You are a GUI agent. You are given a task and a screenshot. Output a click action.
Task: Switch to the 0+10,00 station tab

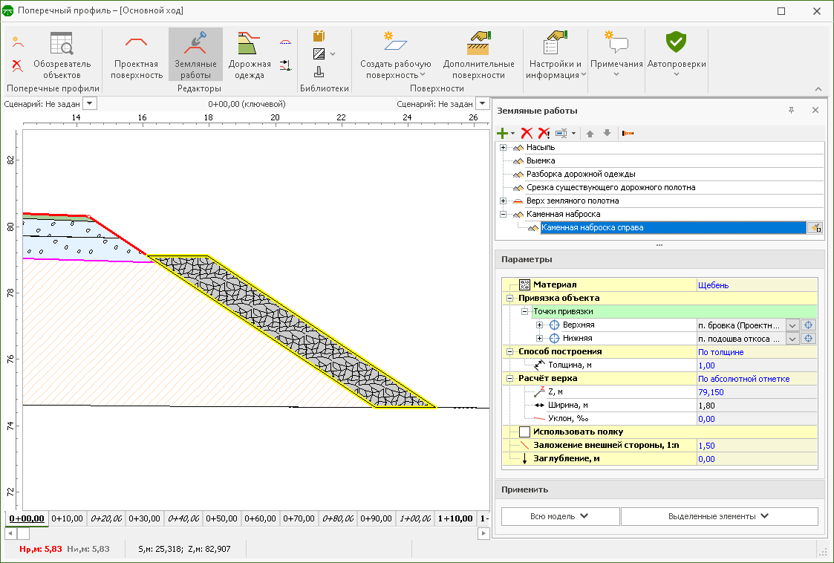pos(68,518)
